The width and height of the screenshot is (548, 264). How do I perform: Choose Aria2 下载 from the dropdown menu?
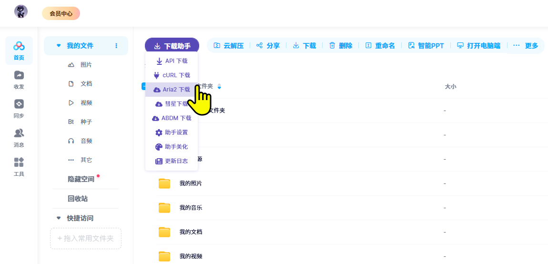pos(172,90)
